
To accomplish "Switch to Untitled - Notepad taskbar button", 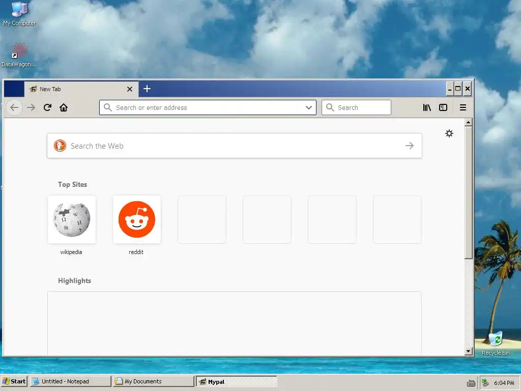I will pyautogui.click(x=70, y=381).
